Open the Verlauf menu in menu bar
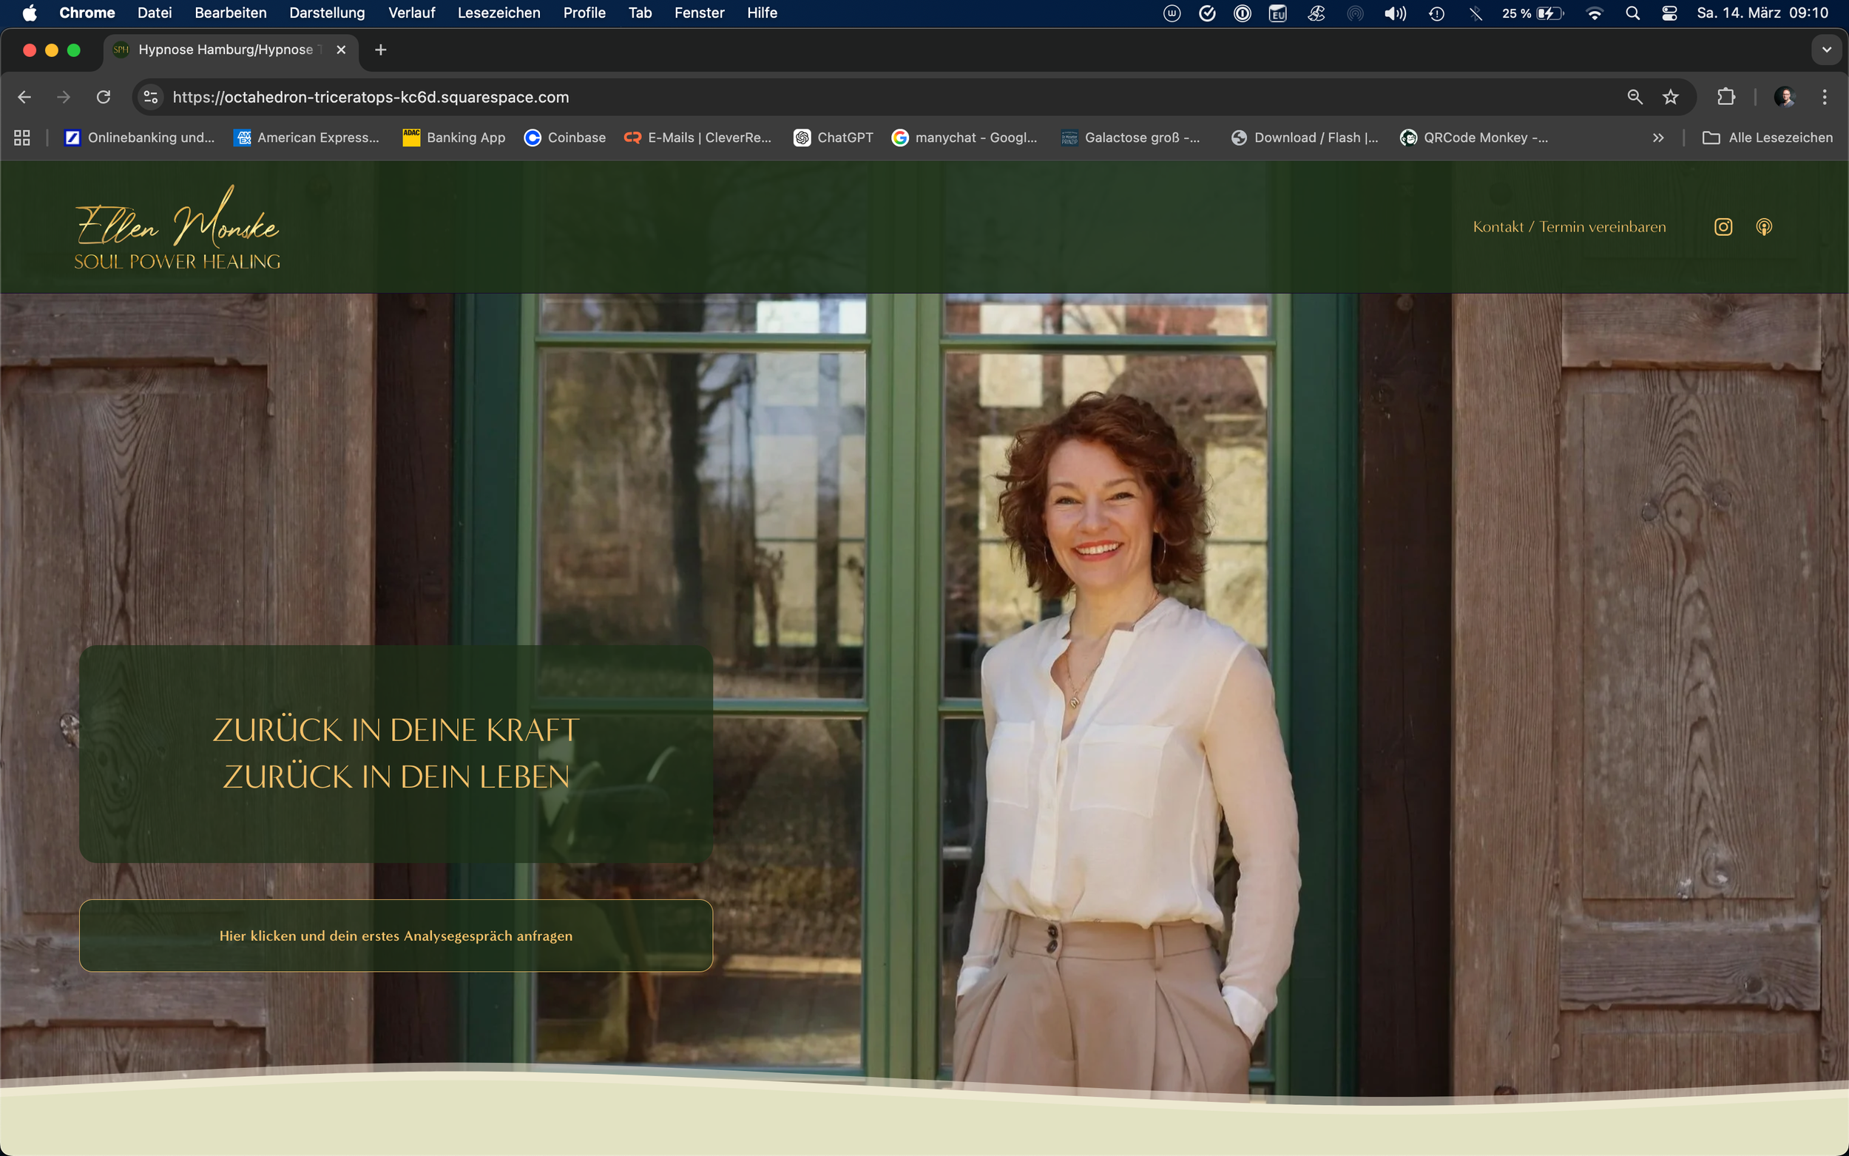 [x=411, y=13]
